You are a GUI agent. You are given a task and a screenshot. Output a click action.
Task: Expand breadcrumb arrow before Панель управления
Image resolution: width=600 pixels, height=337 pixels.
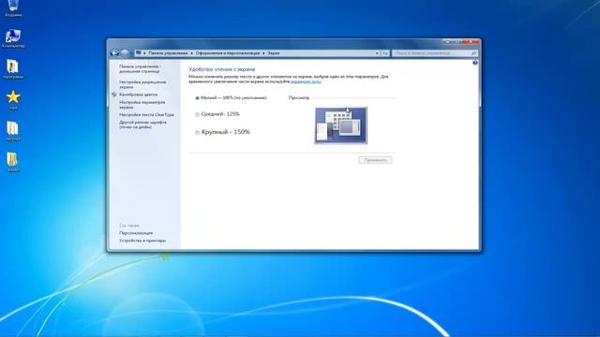(x=144, y=53)
